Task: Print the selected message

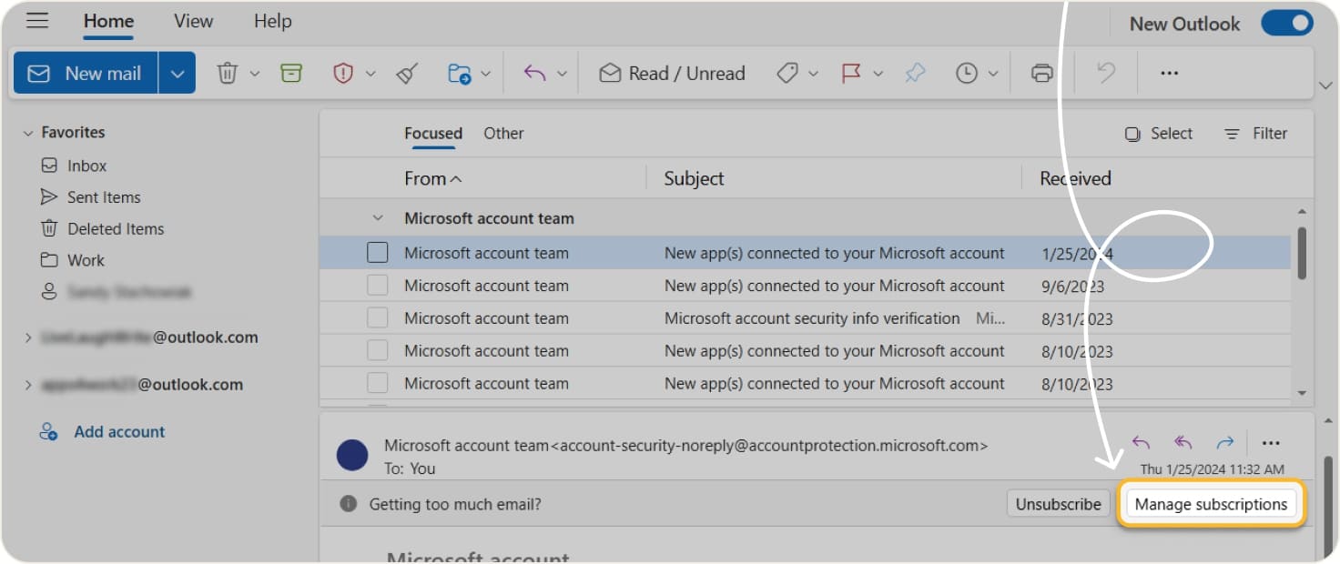Action: pyautogui.click(x=1041, y=73)
